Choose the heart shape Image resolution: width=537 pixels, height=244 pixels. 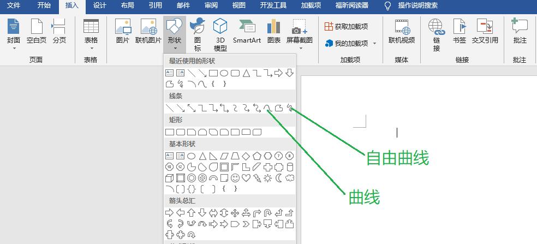(x=246, y=178)
